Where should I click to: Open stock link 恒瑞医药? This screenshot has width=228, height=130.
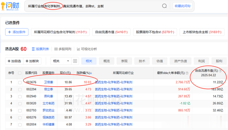coord(48,117)
